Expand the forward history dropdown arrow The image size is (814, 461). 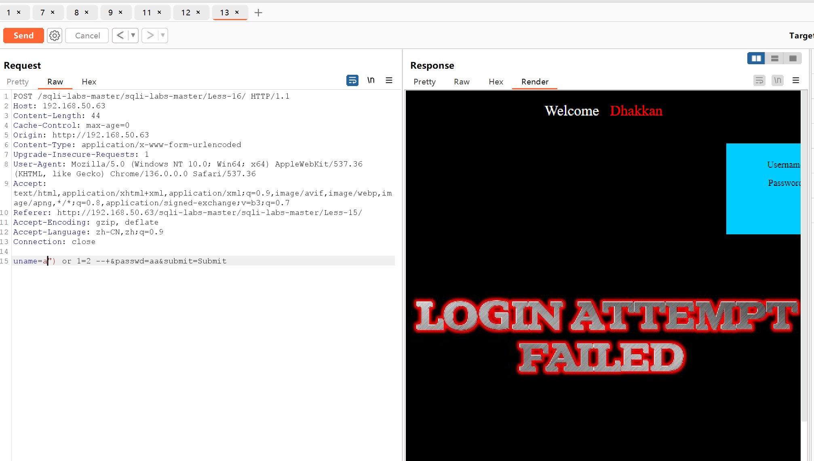(163, 36)
